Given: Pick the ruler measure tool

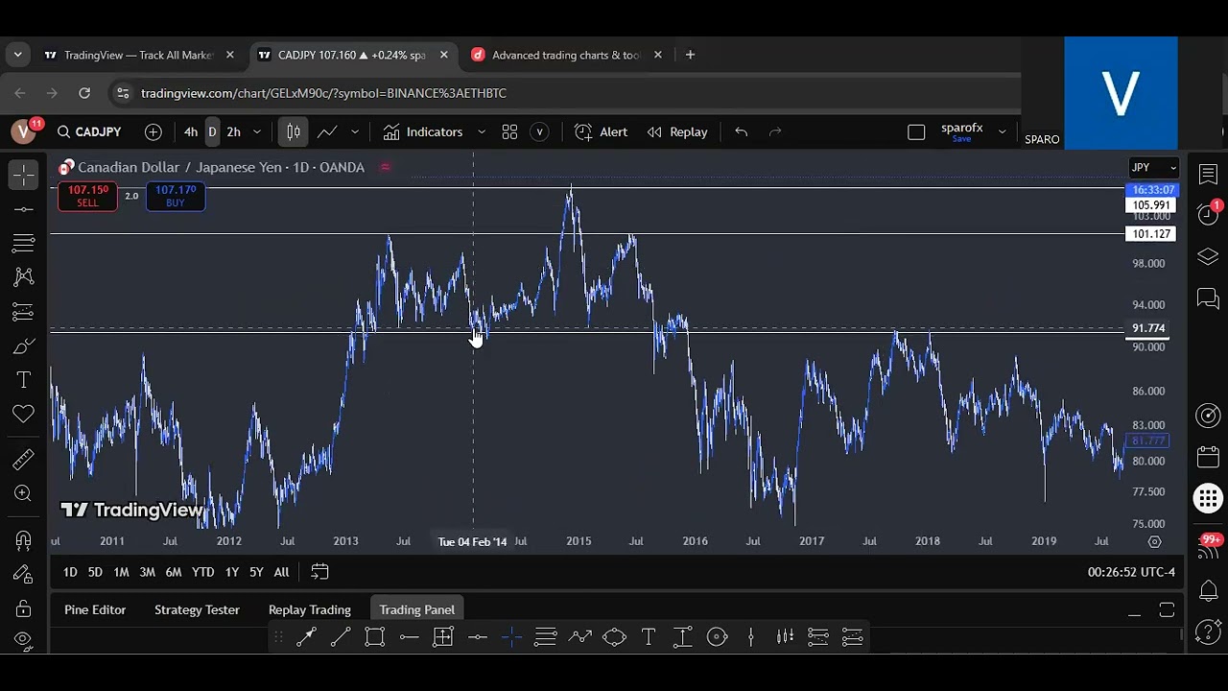Looking at the screenshot, I should click(24, 460).
